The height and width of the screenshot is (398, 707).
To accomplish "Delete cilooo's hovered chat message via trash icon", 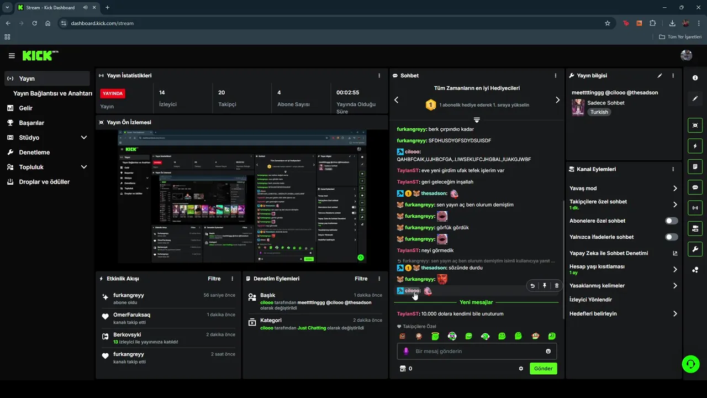I will [557, 286].
